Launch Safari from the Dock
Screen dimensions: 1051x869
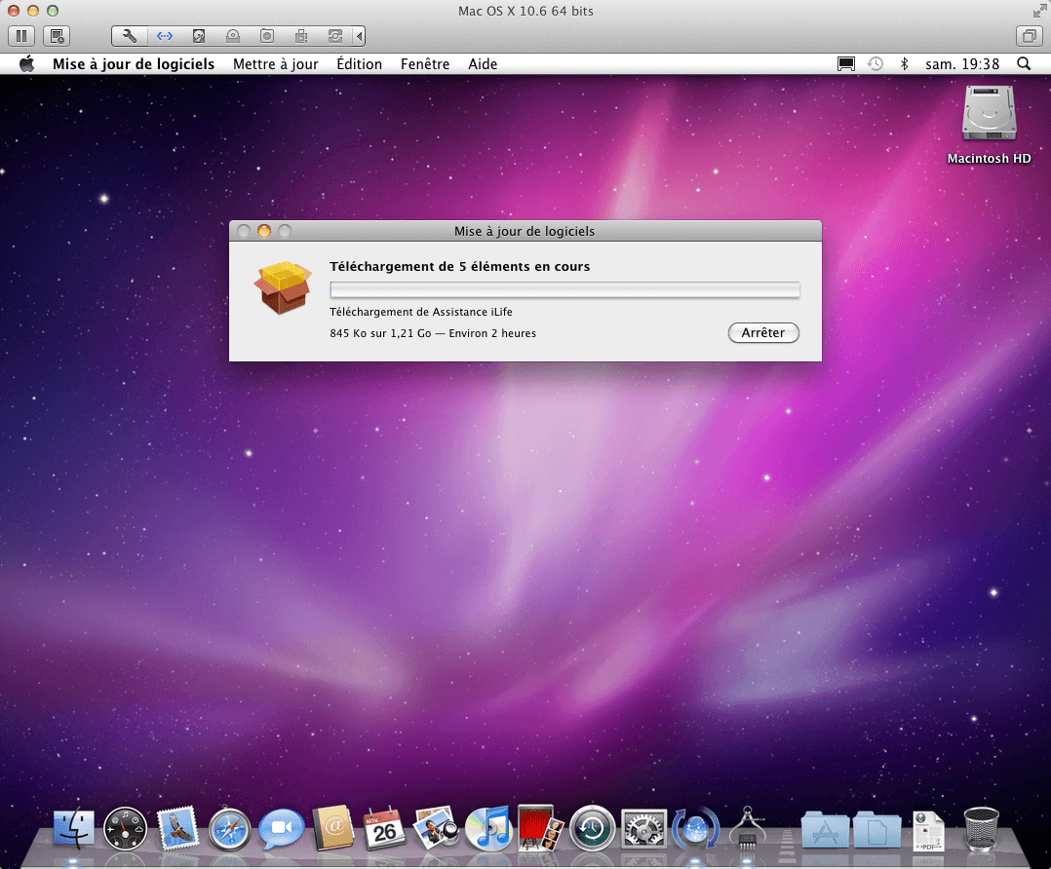click(229, 829)
